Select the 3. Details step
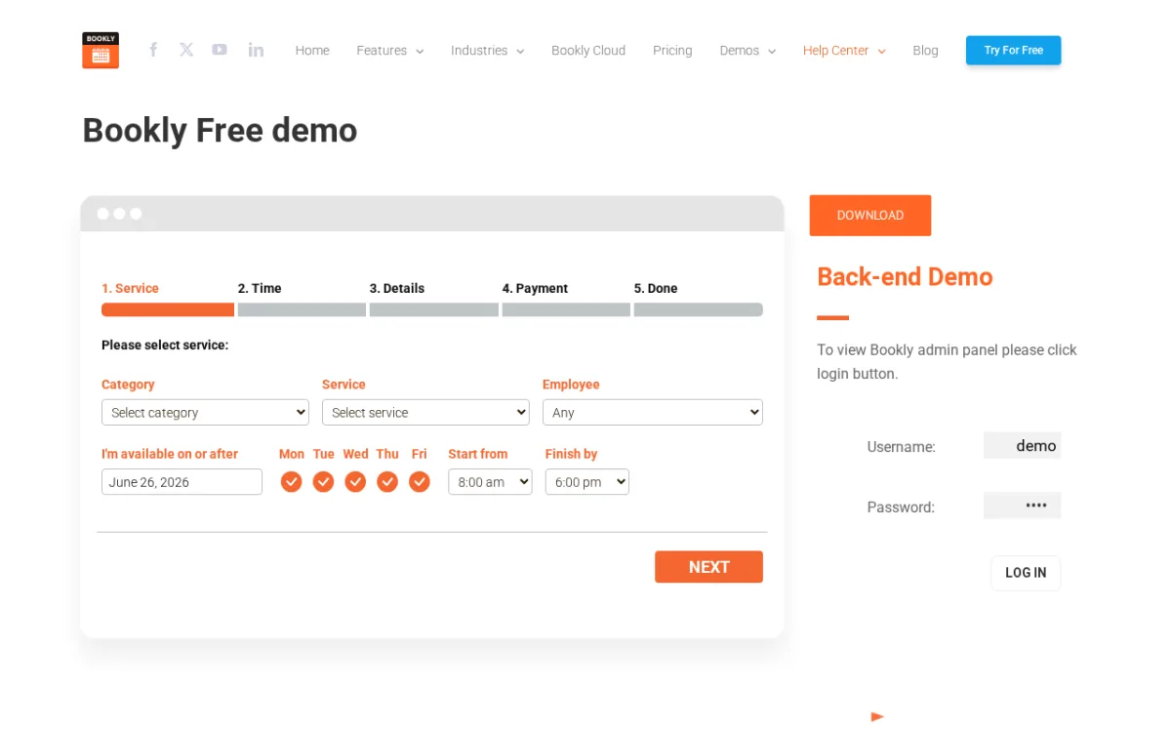 (x=434, y=299)
